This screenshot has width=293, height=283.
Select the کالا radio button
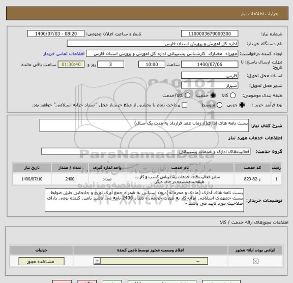232,96
